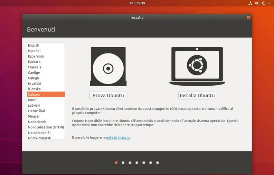
Task: Click the Prova Ubuntu button
Action: (x=108, y=95)
